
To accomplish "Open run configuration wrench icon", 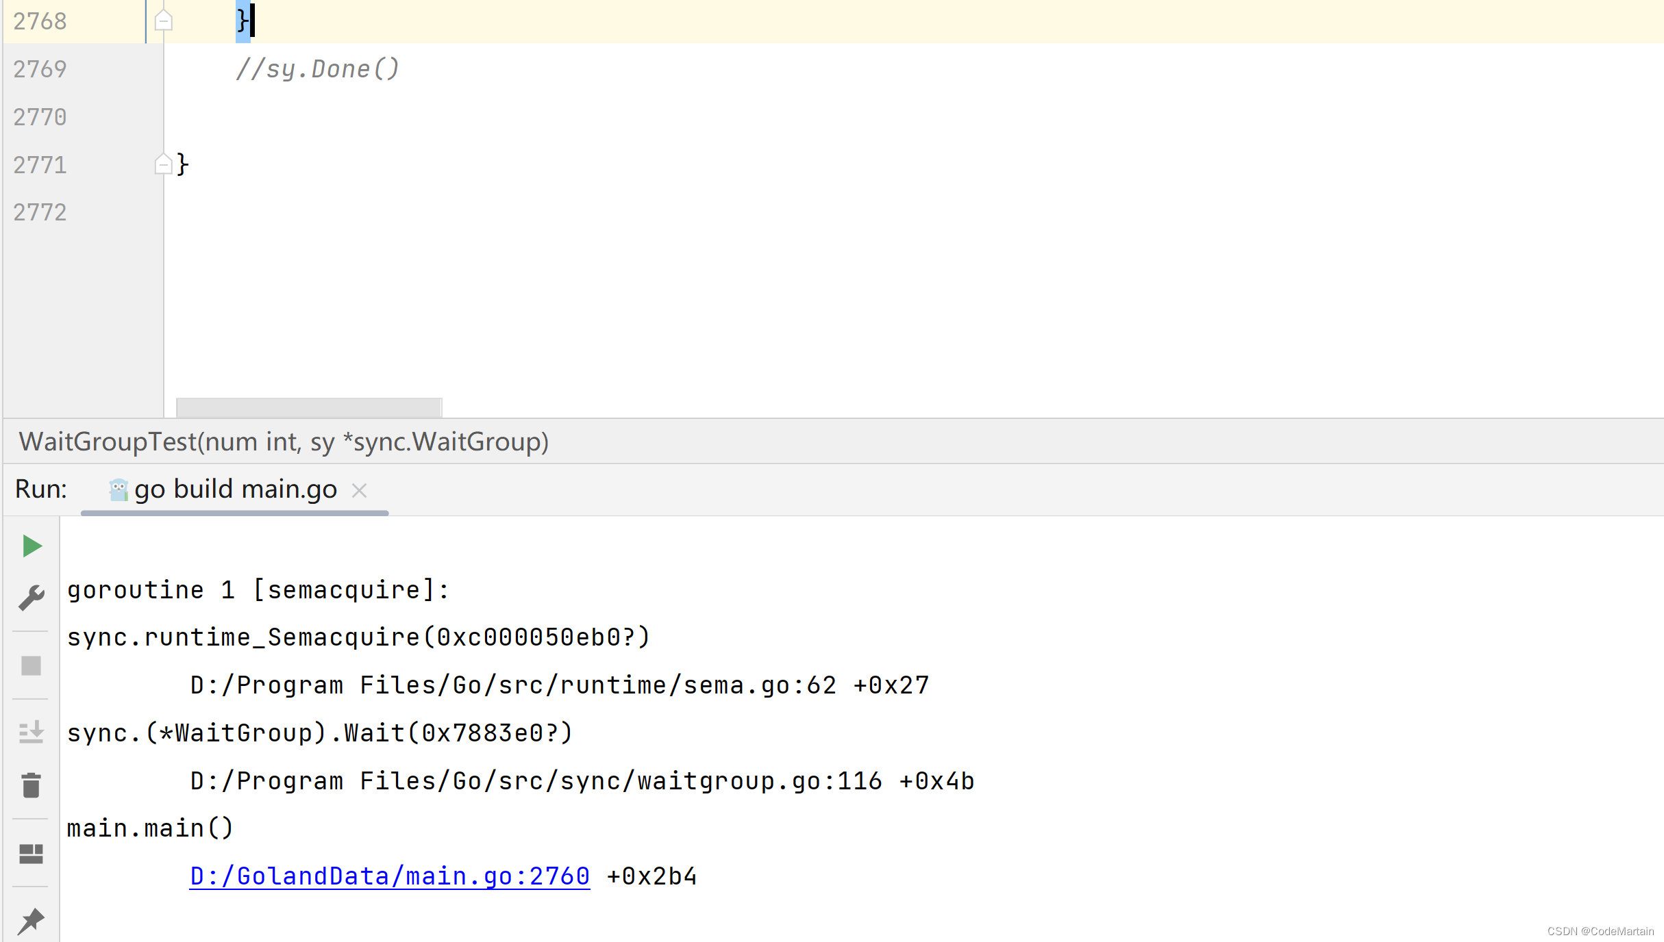I will (x=32, y=598).
